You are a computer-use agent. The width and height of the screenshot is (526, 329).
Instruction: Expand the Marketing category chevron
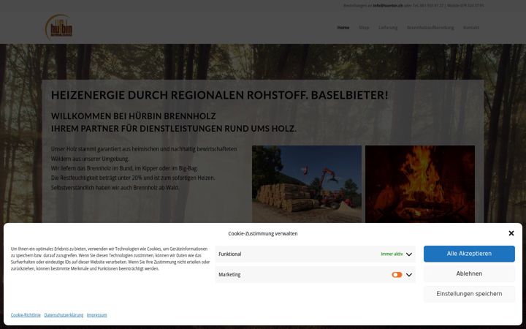coord(409,275)
